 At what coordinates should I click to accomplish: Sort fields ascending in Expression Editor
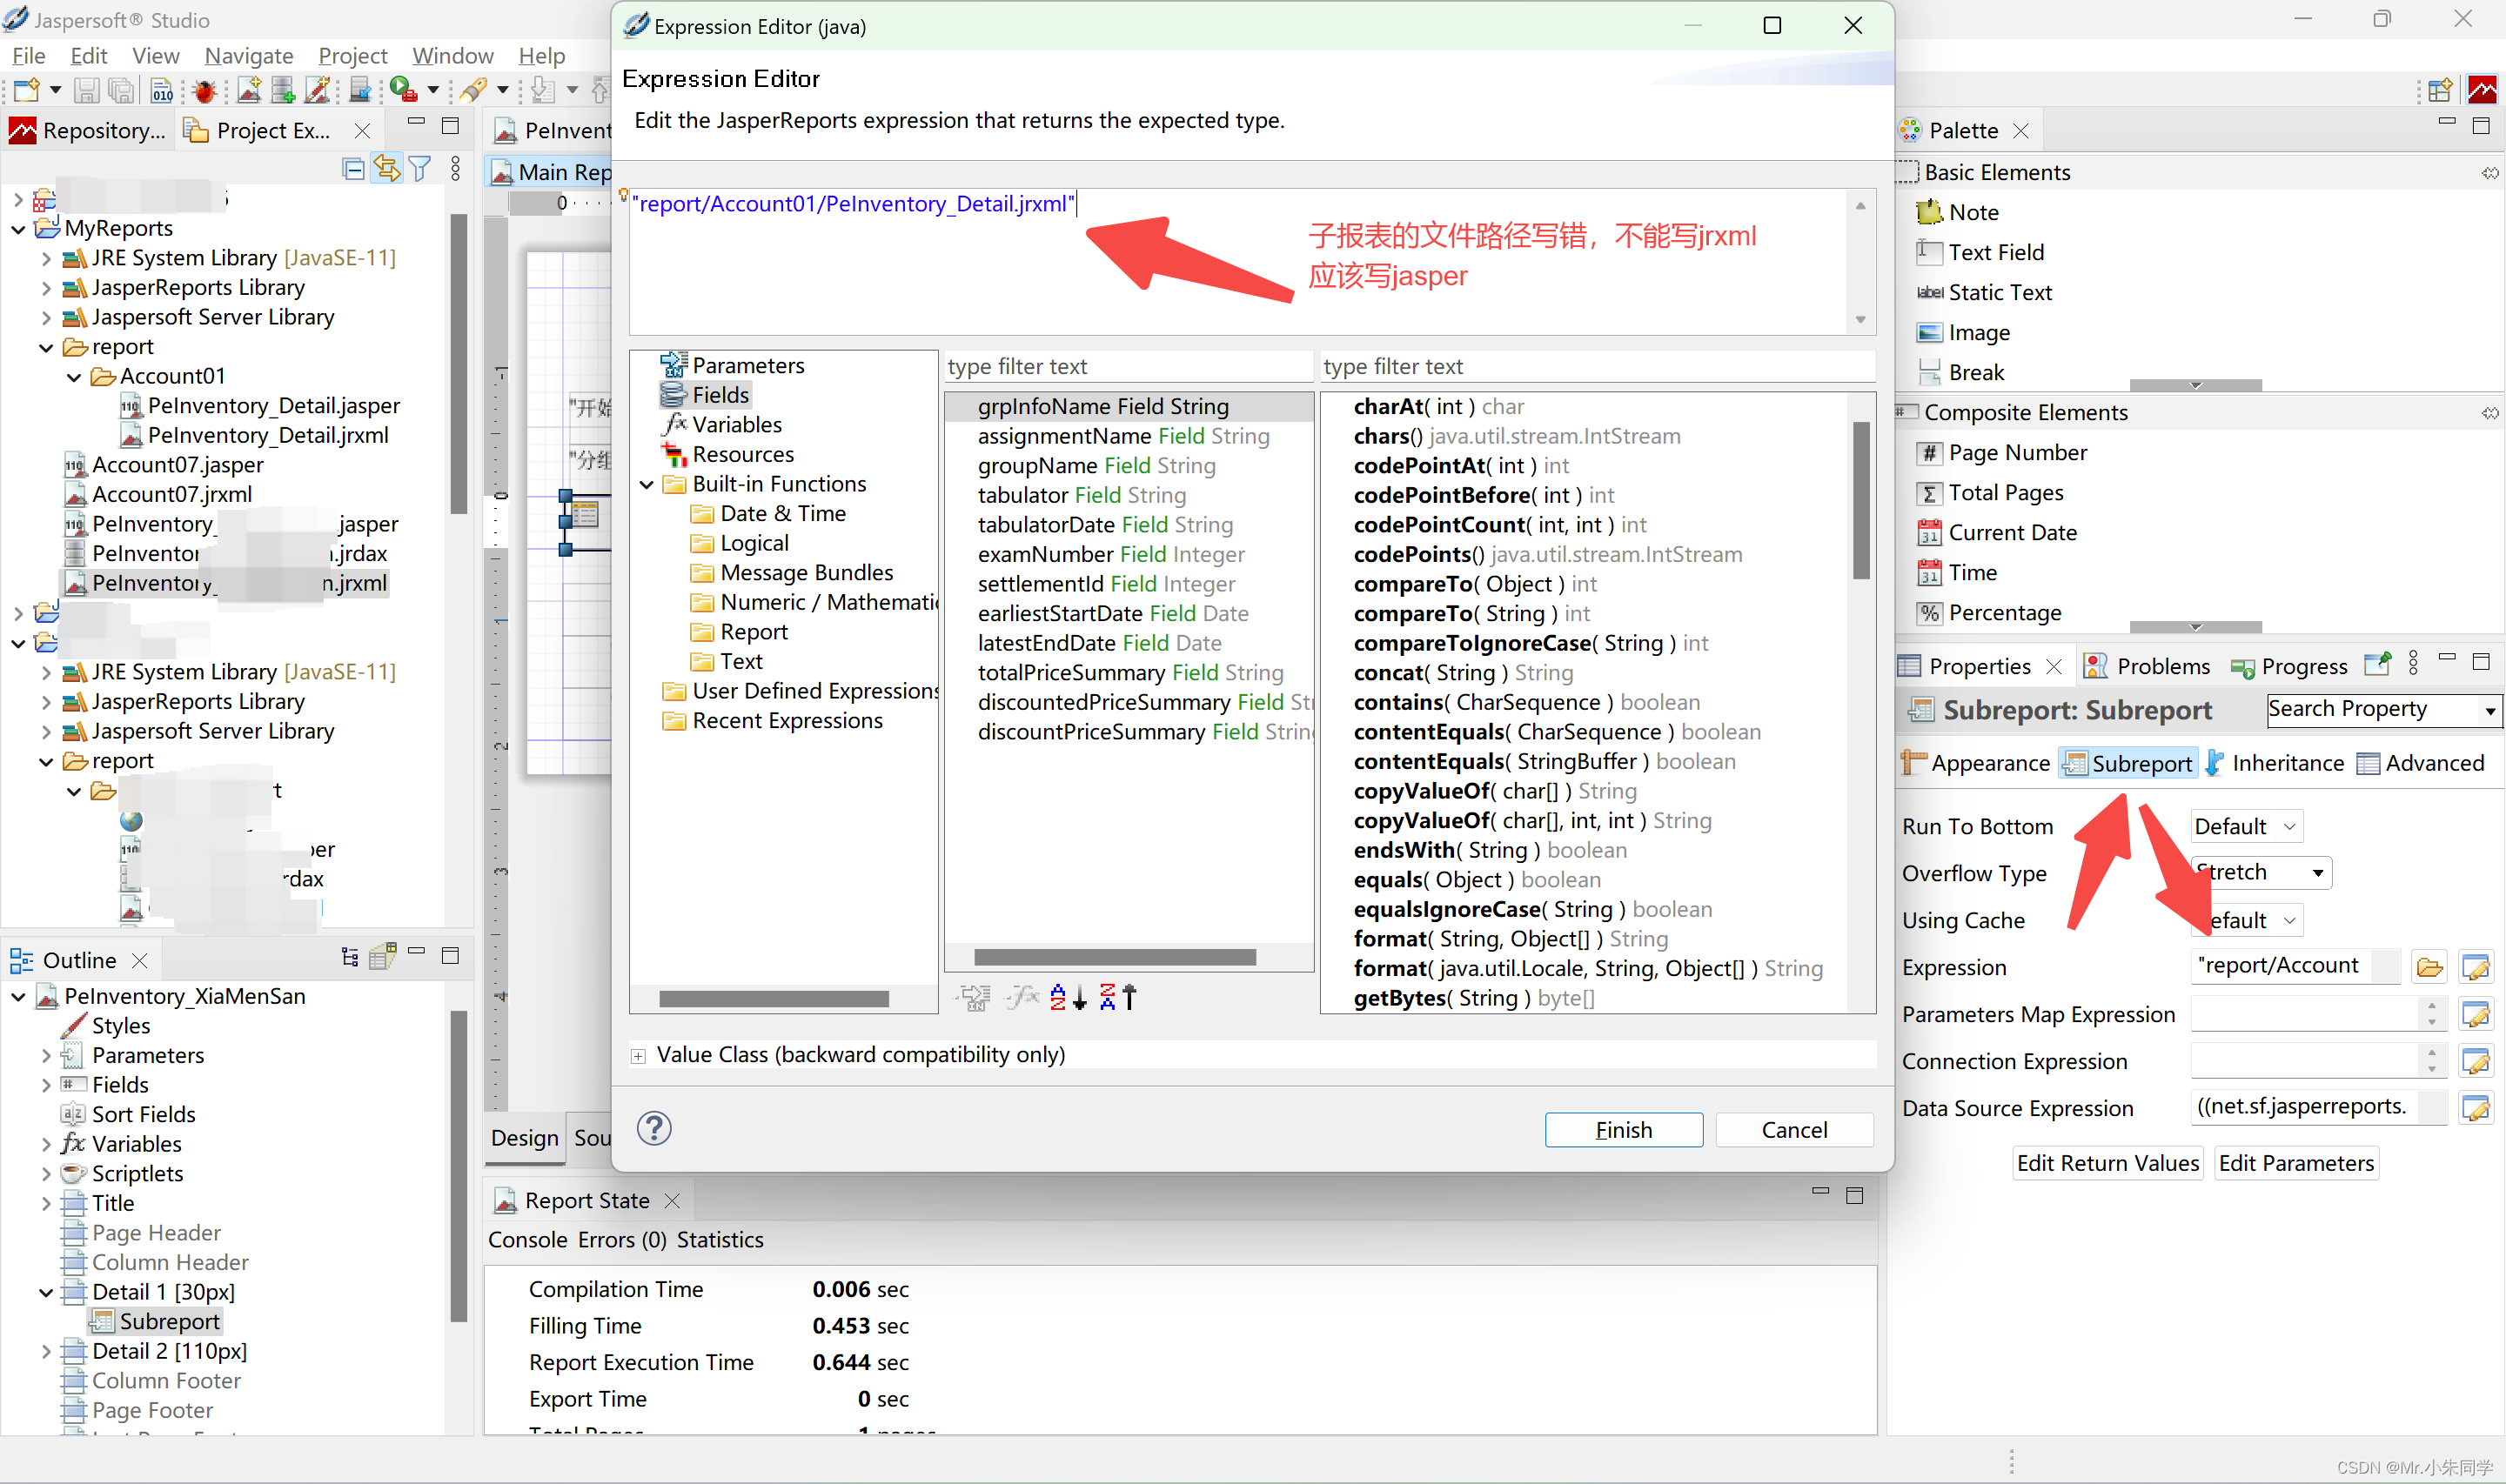pyautogui.click(x=1067, y=997)
